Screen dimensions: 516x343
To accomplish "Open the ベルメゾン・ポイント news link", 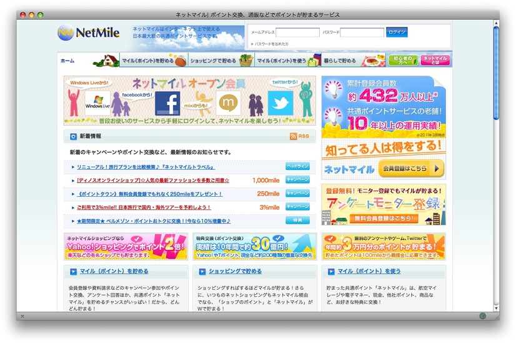I will tap(154, 221).
